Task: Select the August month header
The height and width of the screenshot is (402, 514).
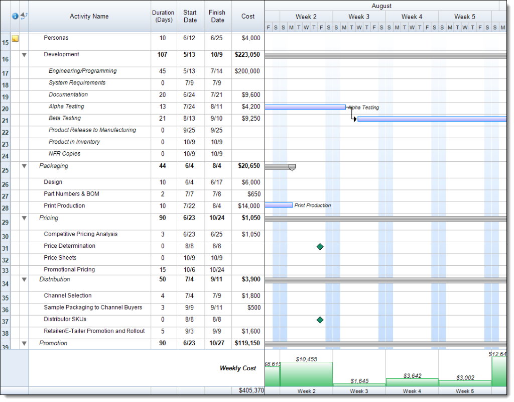Action: [381, 6]
